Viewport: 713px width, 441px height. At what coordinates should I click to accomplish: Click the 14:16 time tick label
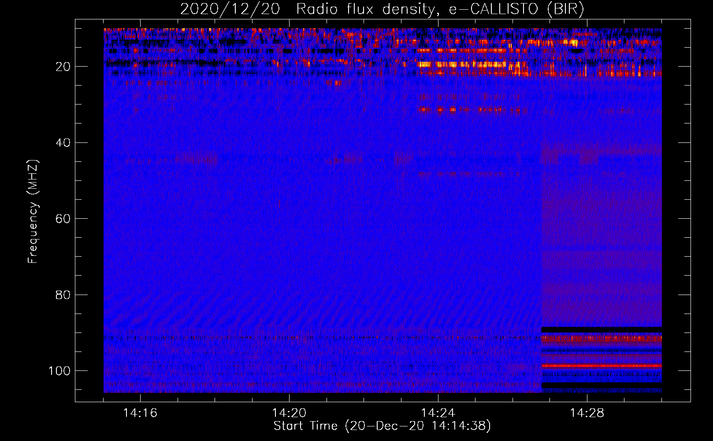[140, 413]
